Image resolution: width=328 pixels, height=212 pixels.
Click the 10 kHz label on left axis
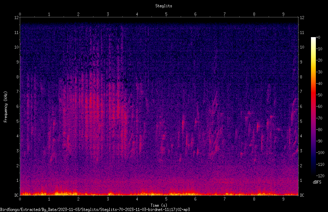click(x=17, y=47)
